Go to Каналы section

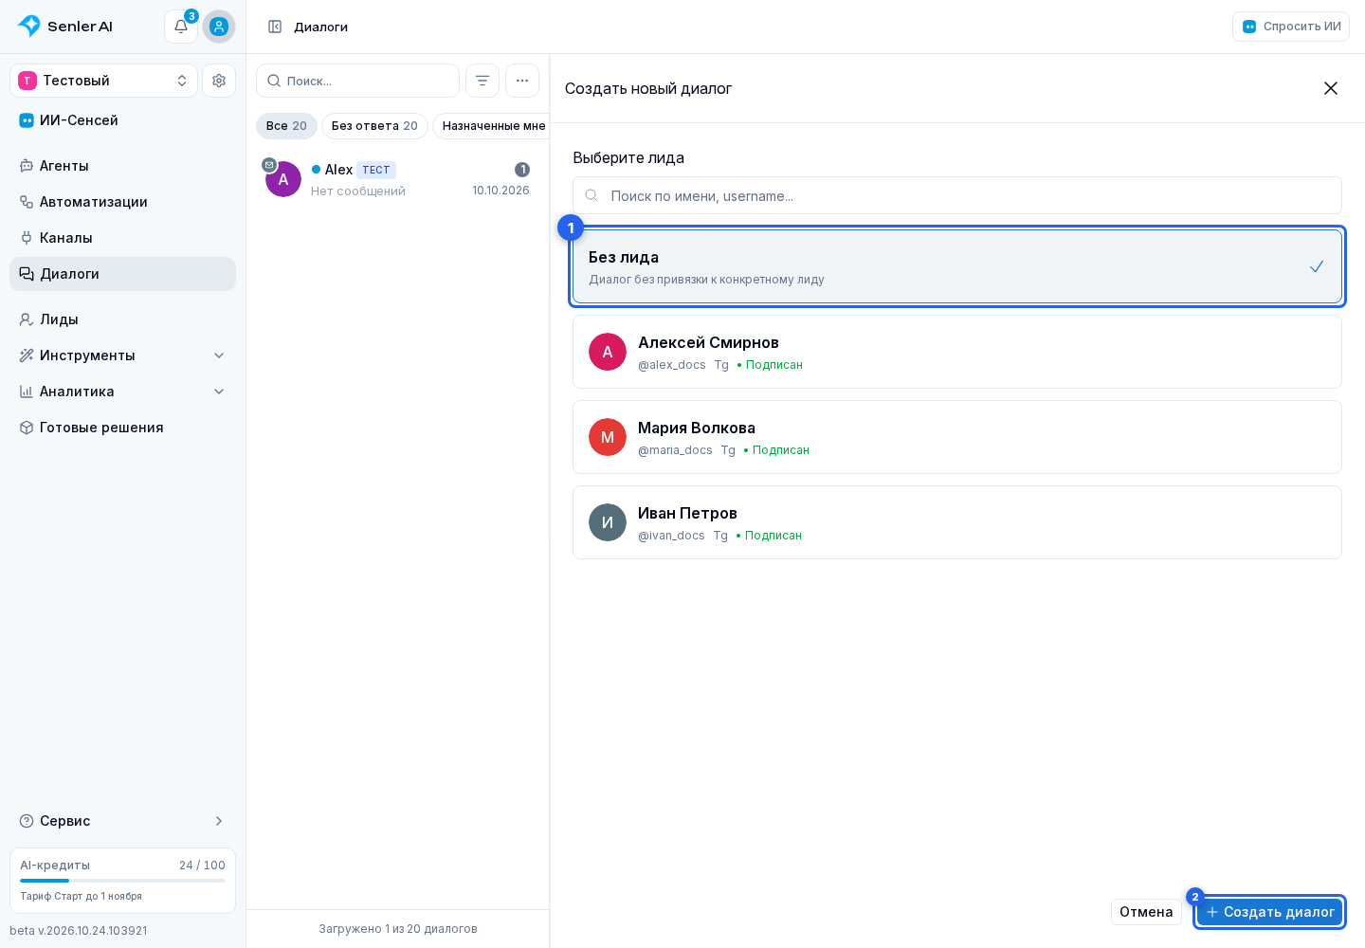coord(123,238)
